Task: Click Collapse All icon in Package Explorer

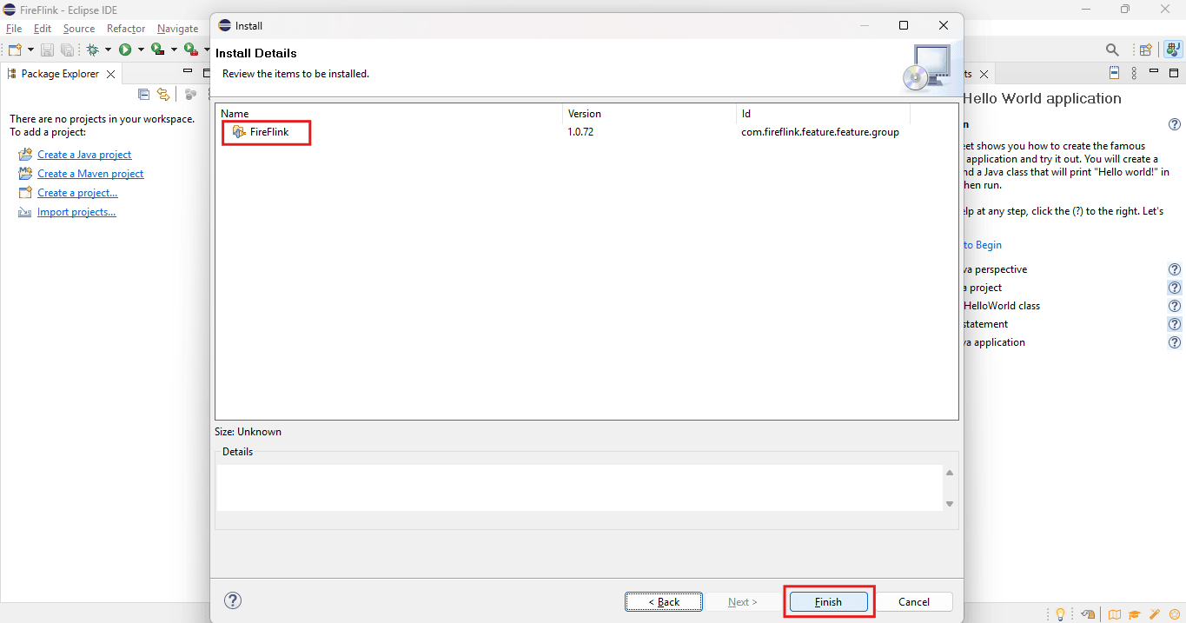Action: [144, 94]
